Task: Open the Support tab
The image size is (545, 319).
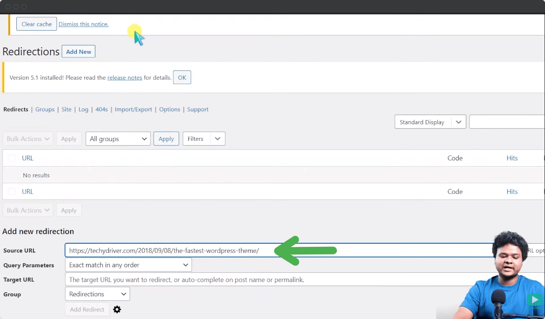Action: tap(198, 109)
